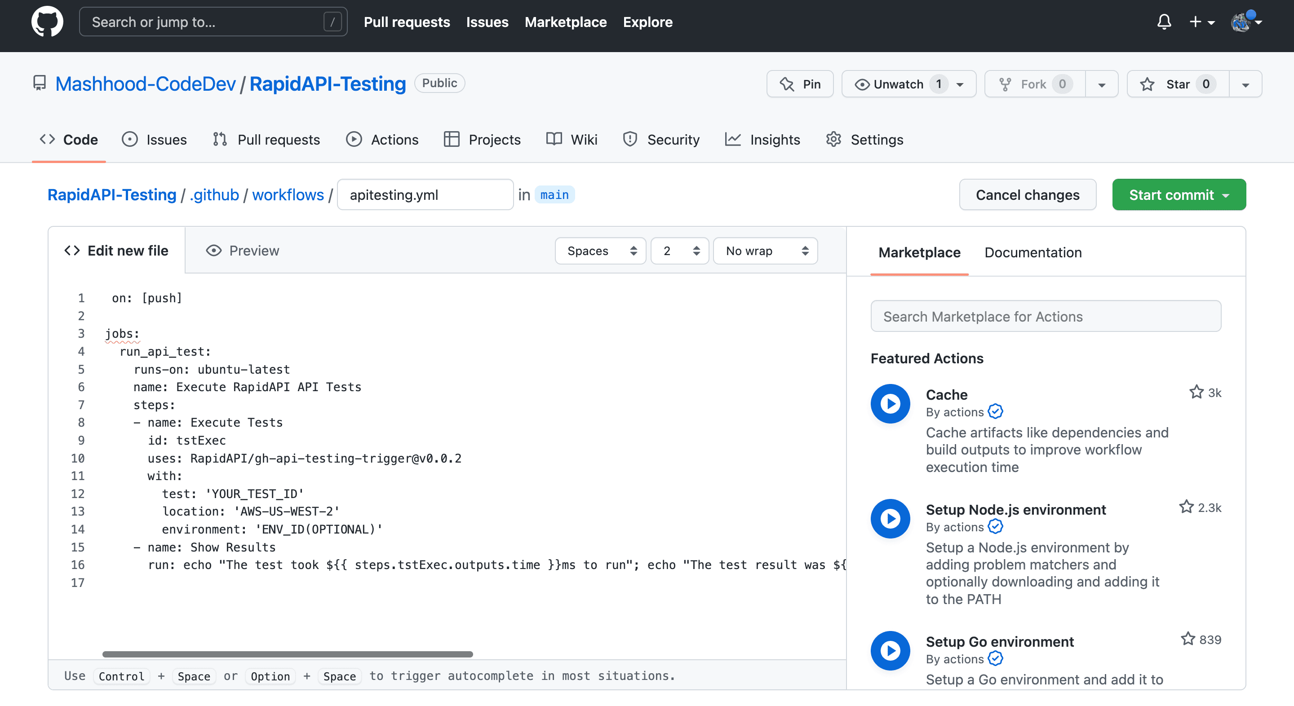The height and width of the screenshot is (706, 1294).
Task: Click verified badge under Setup Go environment
Action: click(x=995, y=659)
